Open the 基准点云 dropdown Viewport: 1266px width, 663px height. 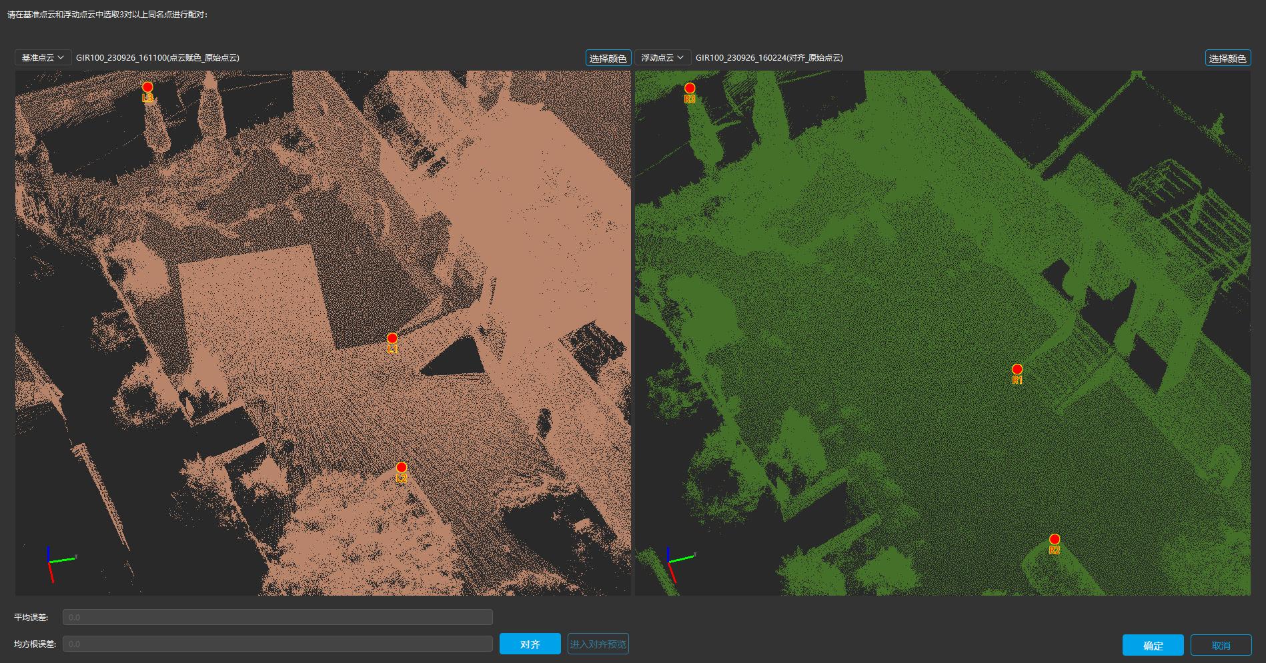point(43,58)
